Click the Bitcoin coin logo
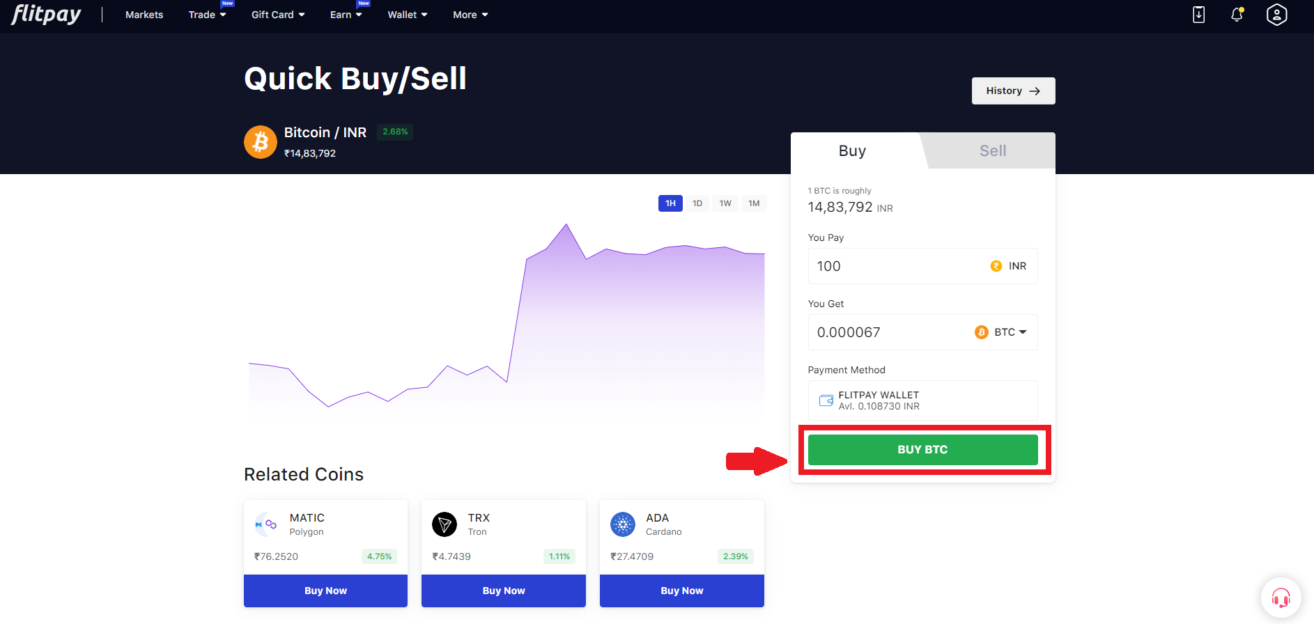This screenshot has height=624, width=1314. point(261,142)
